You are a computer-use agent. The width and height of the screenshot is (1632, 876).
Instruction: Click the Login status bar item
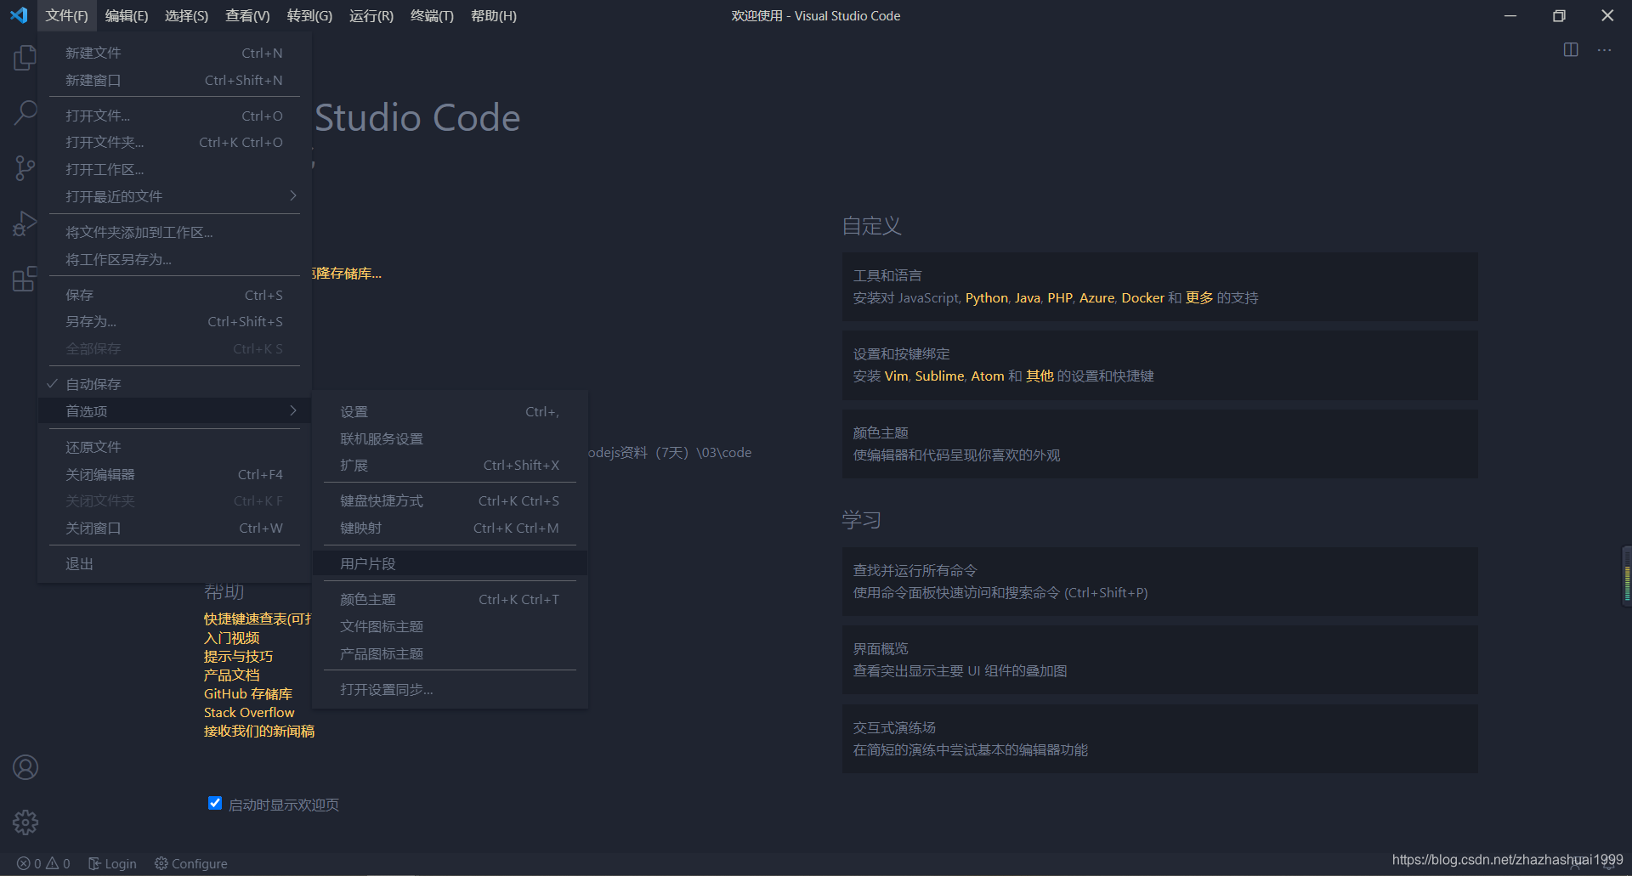[112, 863]
